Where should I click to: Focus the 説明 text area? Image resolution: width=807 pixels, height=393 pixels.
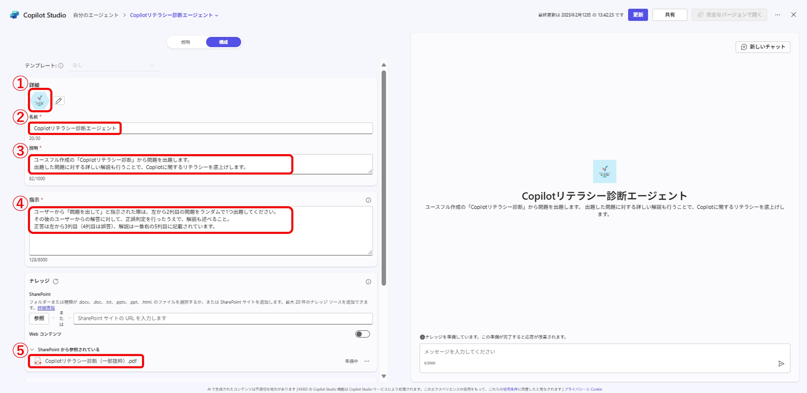(x=201, y=164)
